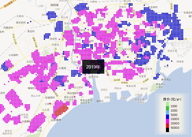Viewport: 192px width, 137px height.
Task: Click the 5000 legend value
Action: pyautogui.click(x=174, y=115)
